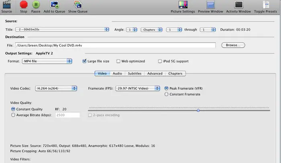Select Average Bitrate (kbps)

tap(13, 115)
